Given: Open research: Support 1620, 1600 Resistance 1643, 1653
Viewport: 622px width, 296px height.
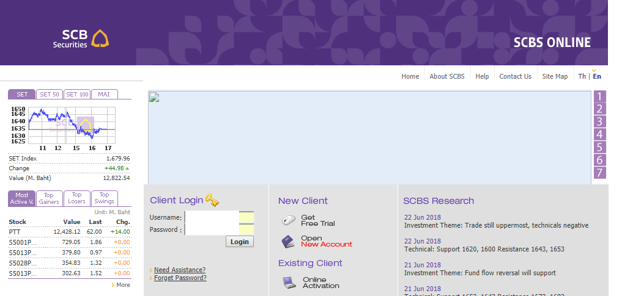Looking at the screenshot, I should pyautogui.click(x=484, y=249).
